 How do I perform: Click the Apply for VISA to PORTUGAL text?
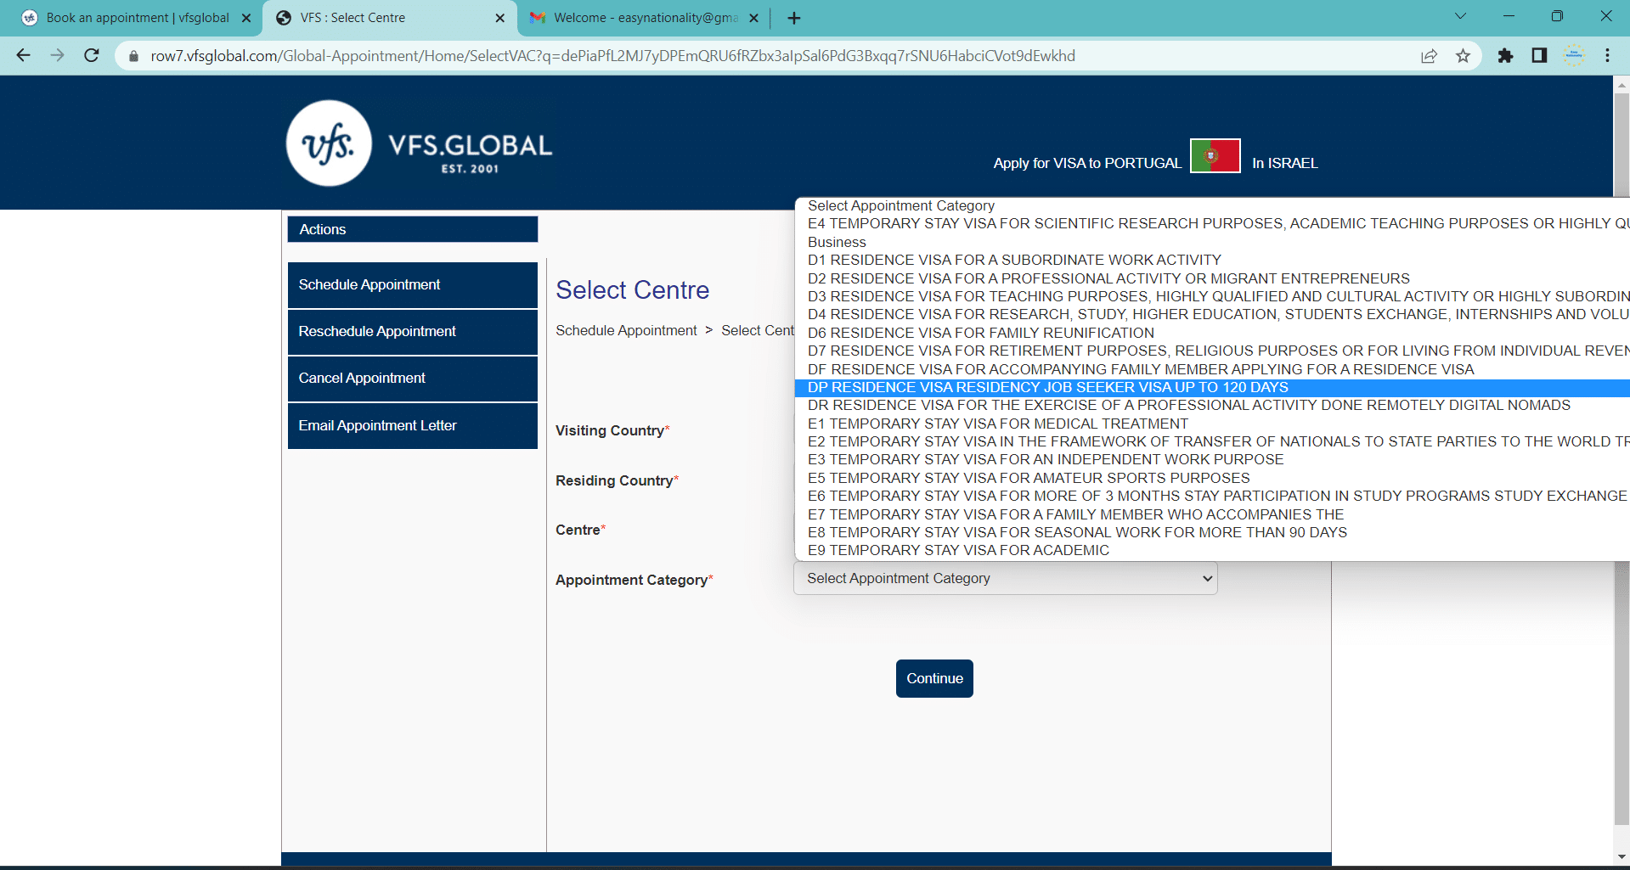point(1087,163)
